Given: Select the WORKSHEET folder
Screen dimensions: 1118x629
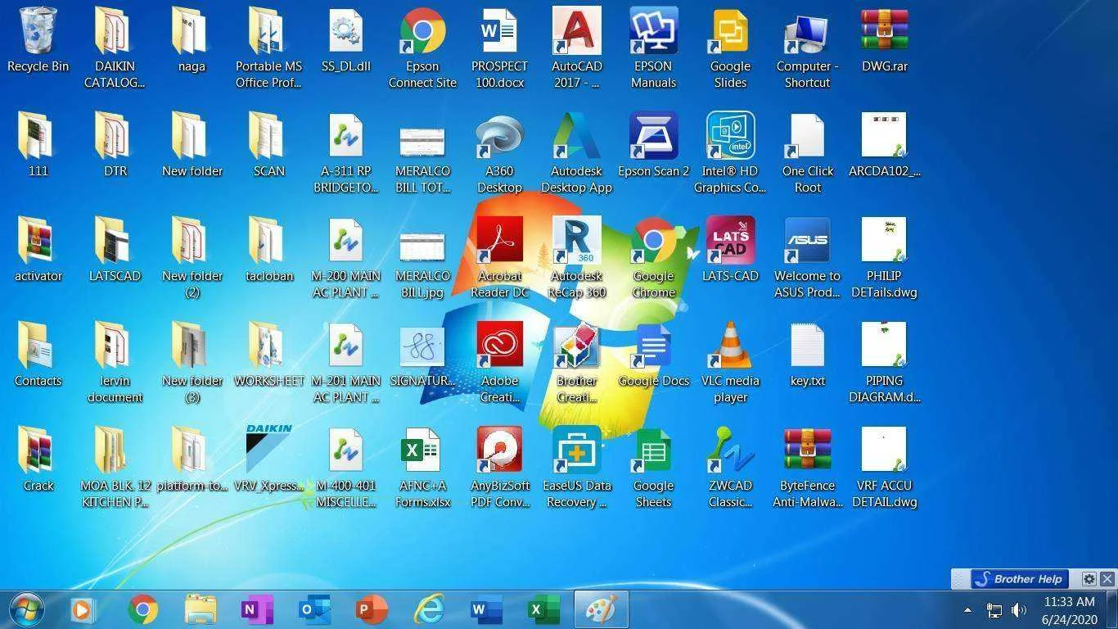Looking at the screenshot, I should tap(268, 355).
